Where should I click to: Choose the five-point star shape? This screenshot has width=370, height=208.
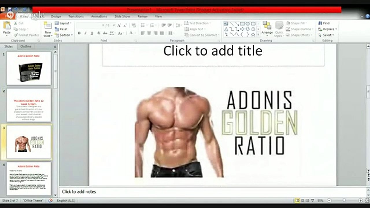(253, 35)
